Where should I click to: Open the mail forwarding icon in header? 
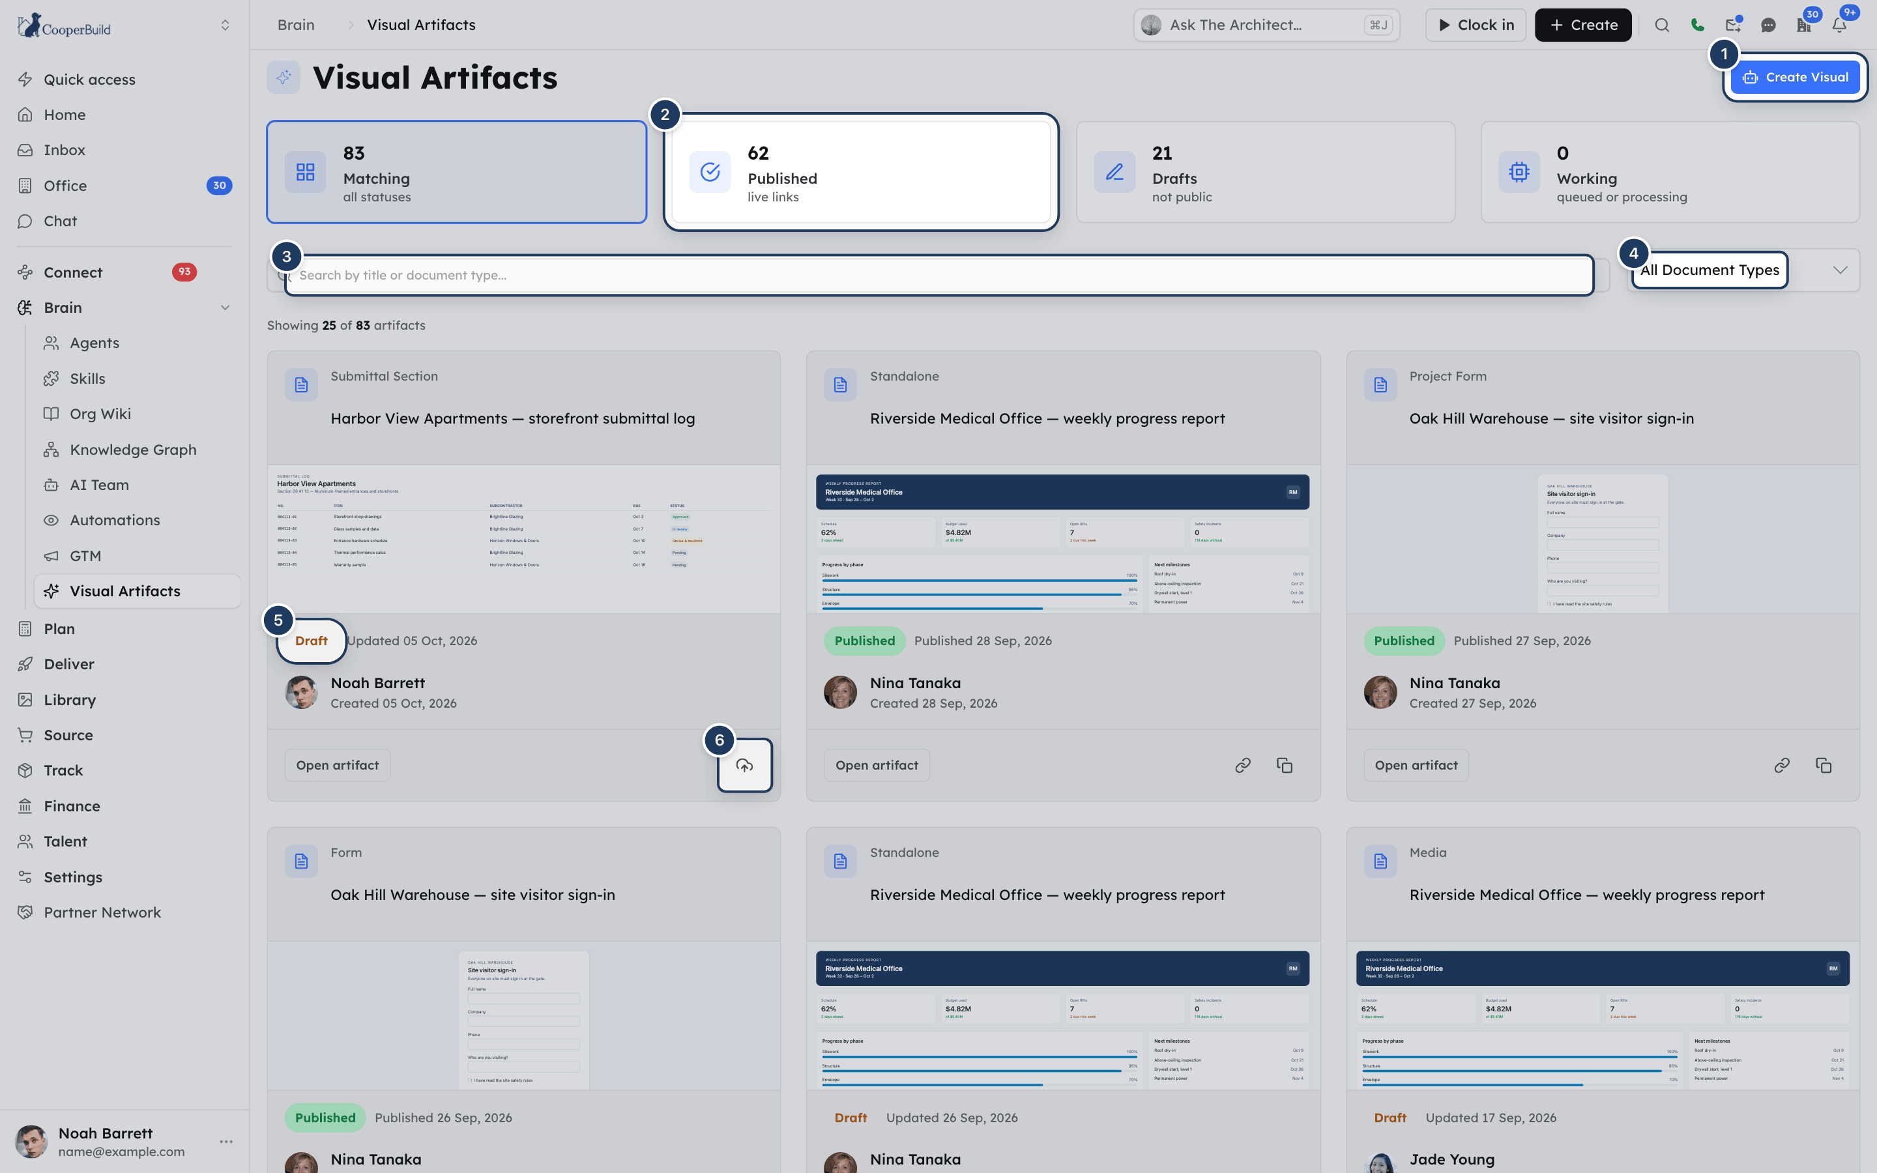pos(1733,25)
